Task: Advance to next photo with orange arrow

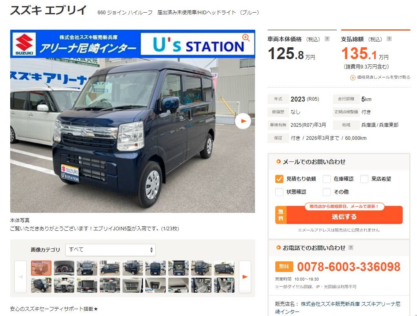Action: coord(243,121)
